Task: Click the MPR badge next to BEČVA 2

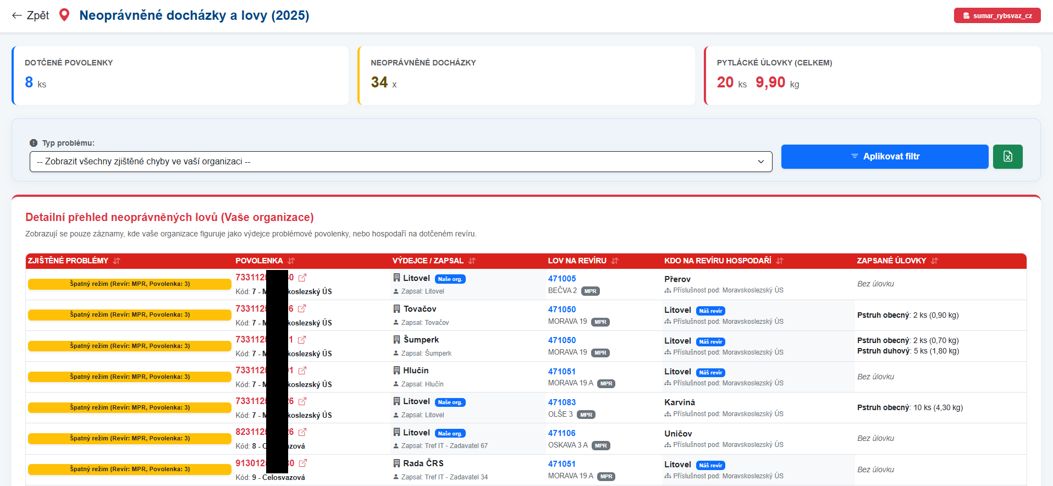Action: coord(590,291)
